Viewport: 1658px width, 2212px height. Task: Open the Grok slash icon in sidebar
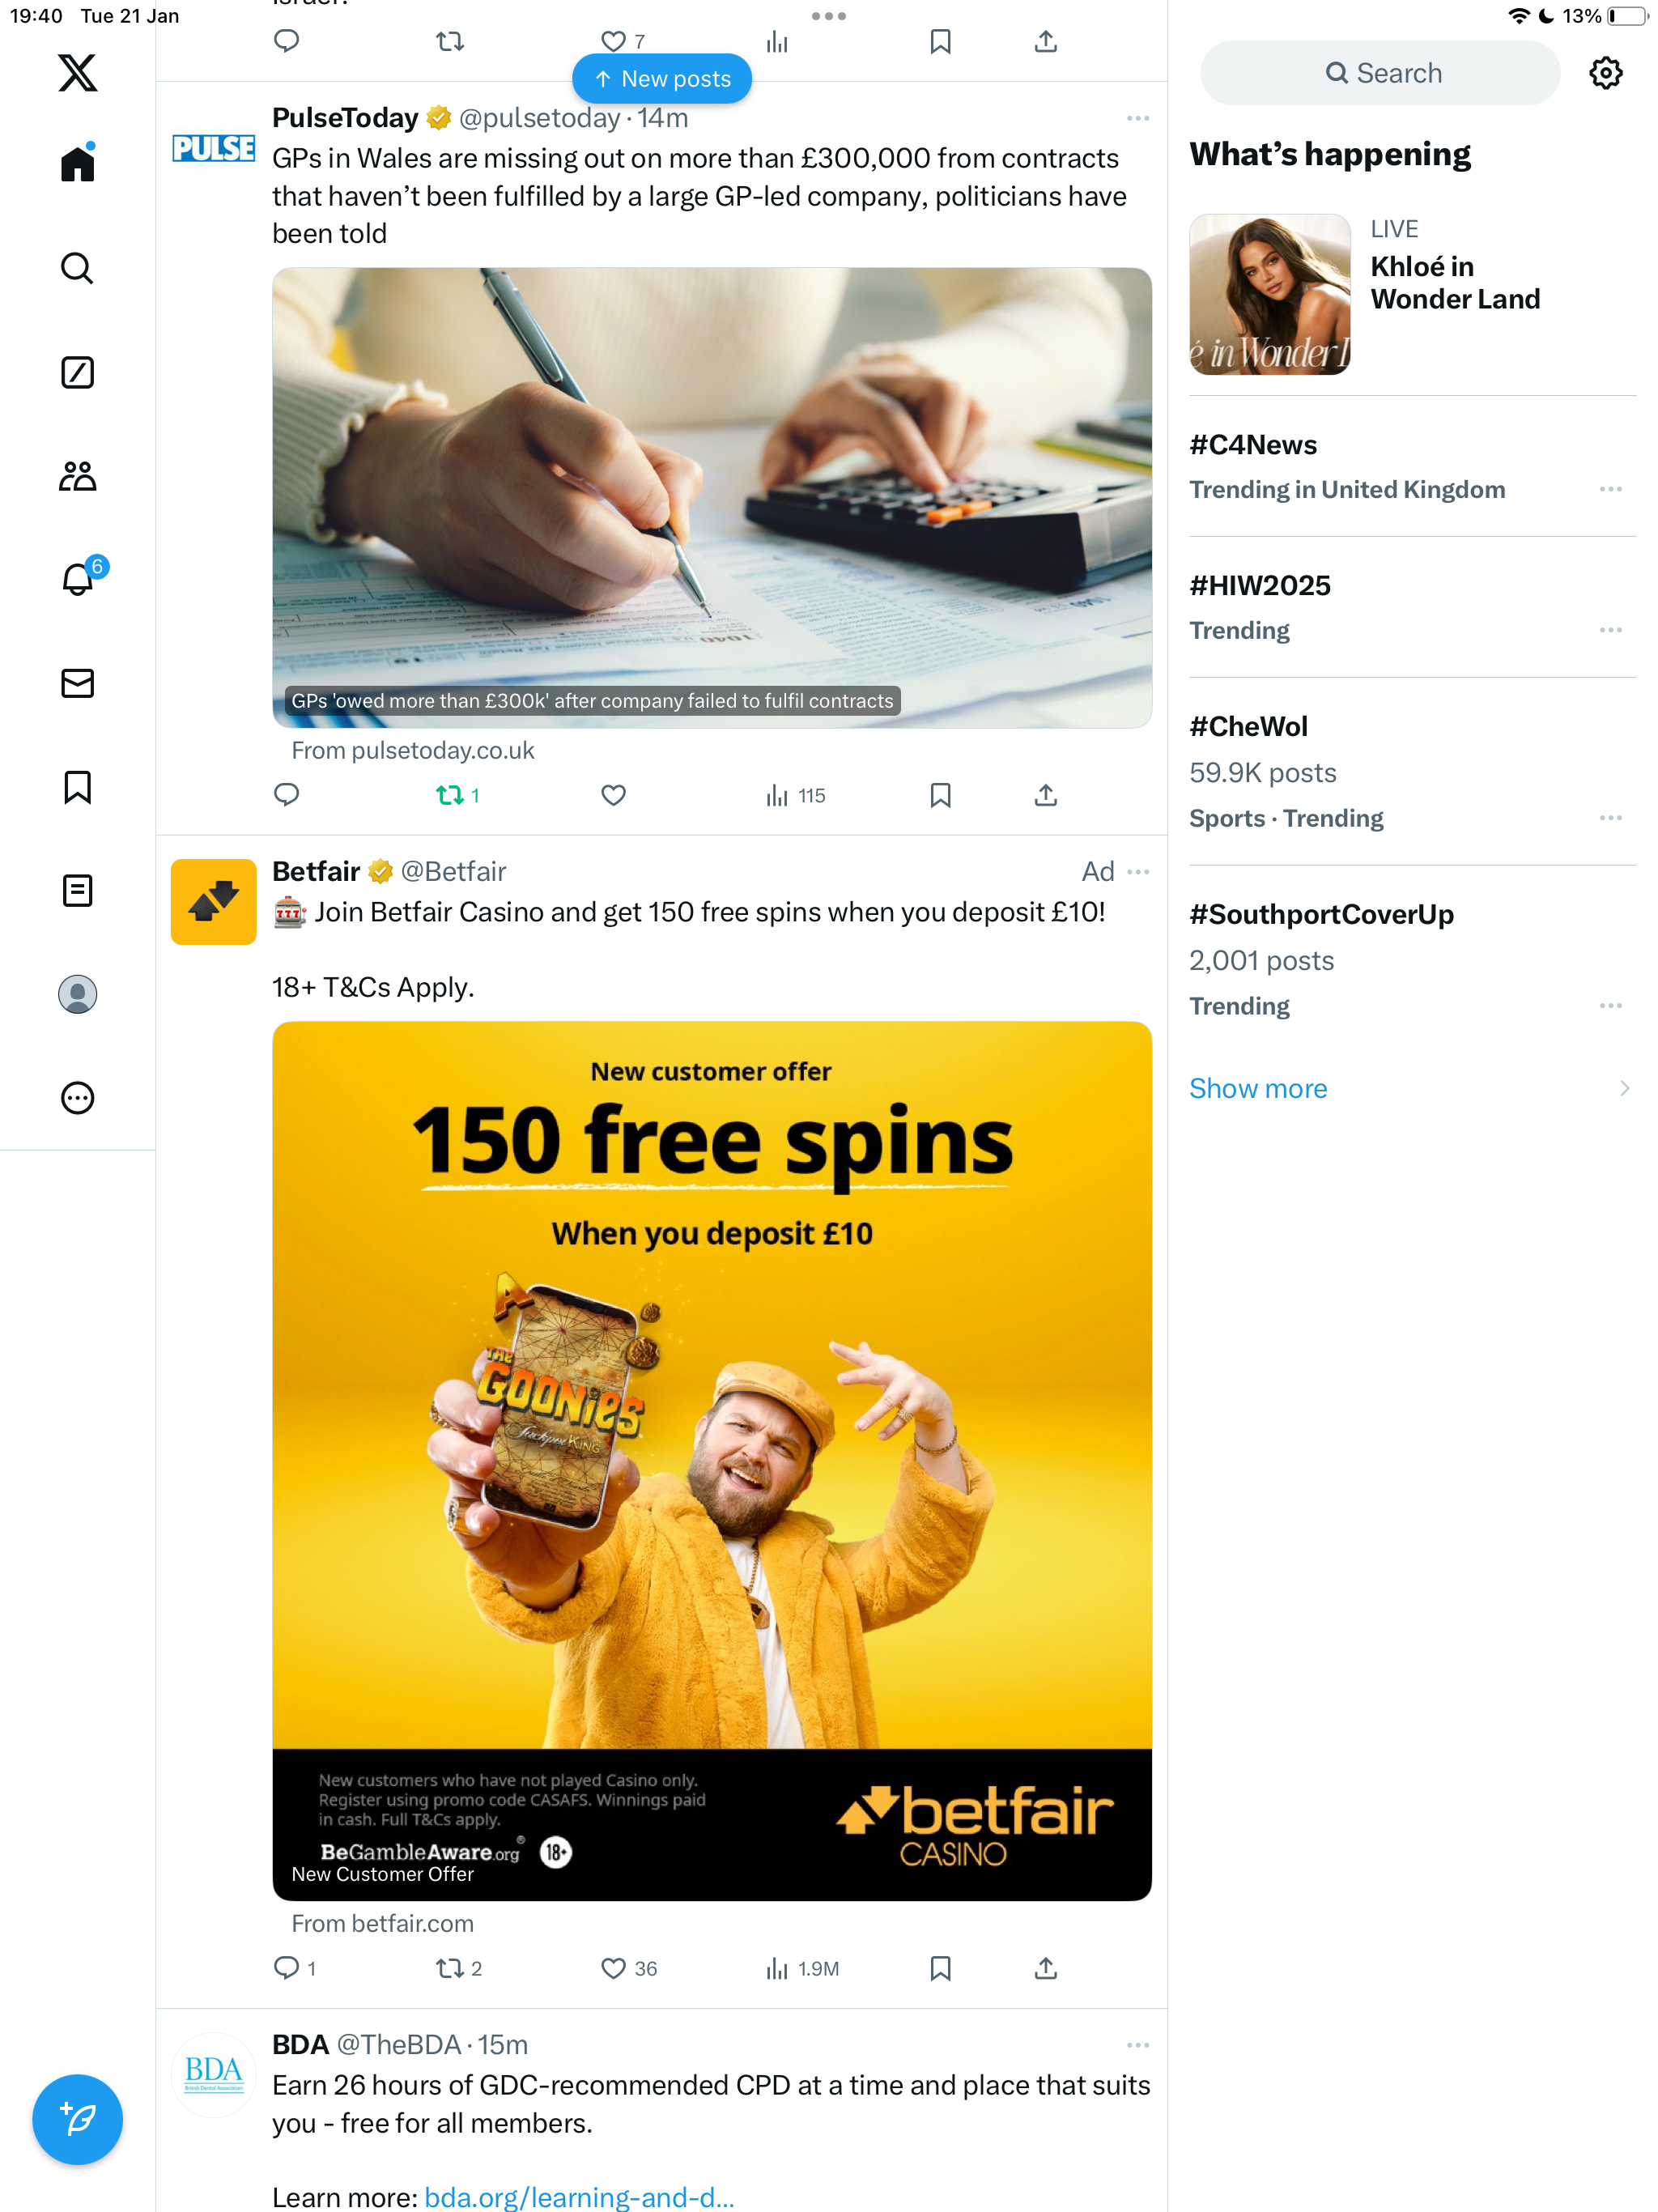coord(77,372)
